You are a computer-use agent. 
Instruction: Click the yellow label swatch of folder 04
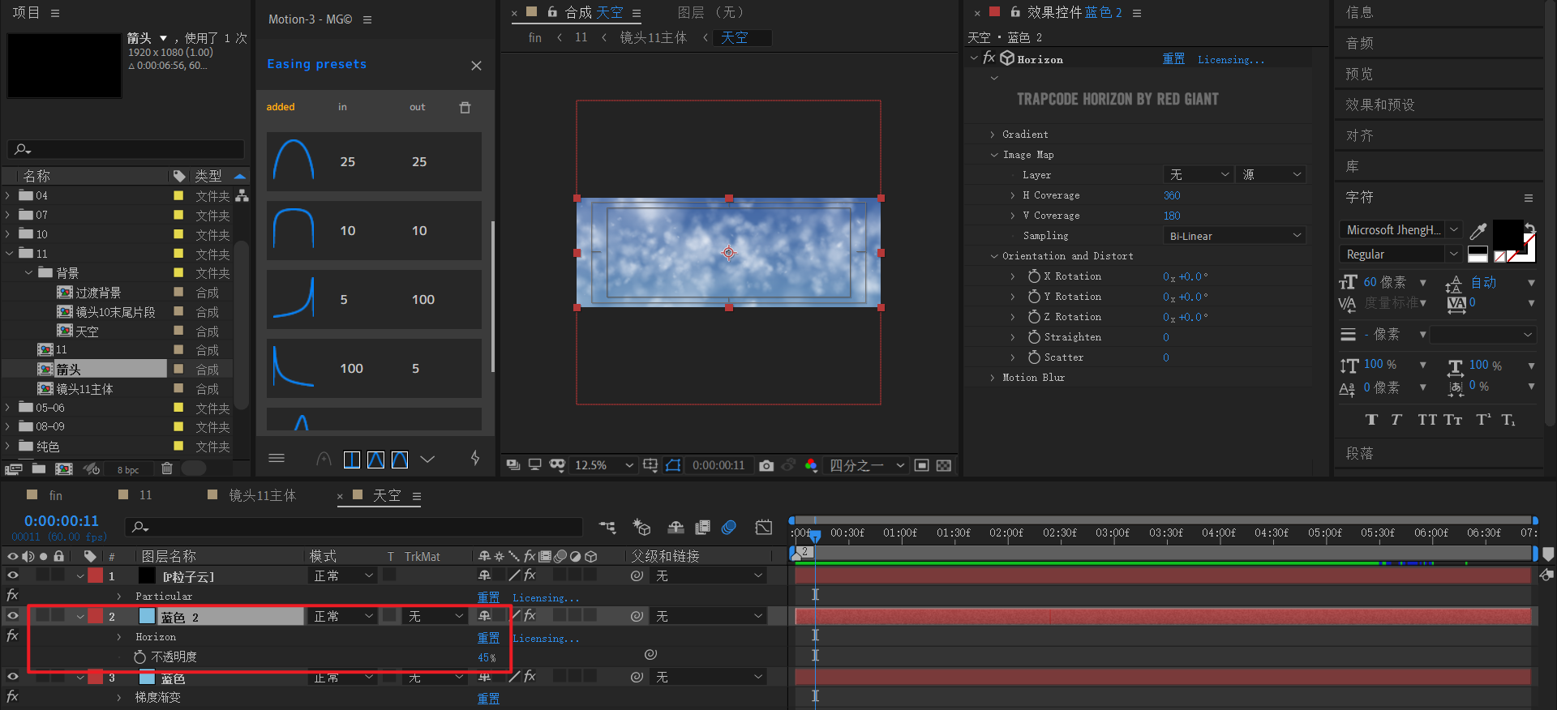coord(178,195)
